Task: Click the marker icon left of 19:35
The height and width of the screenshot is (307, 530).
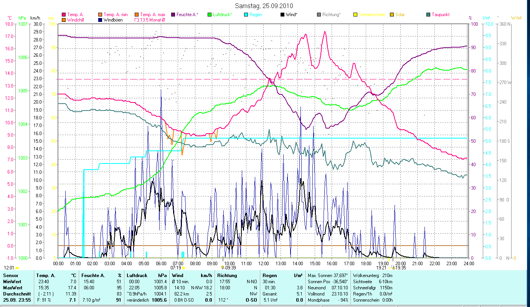Action: point(393,268)
